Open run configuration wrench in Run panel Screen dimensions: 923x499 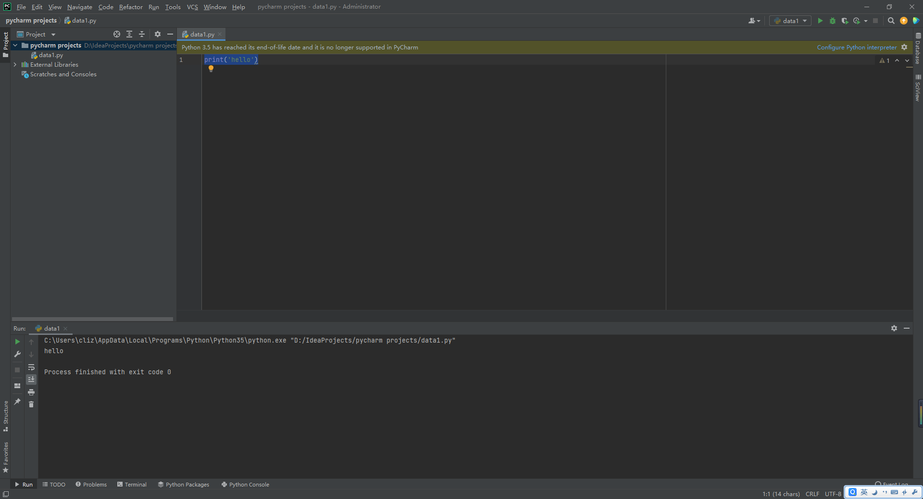click(17, 354)
